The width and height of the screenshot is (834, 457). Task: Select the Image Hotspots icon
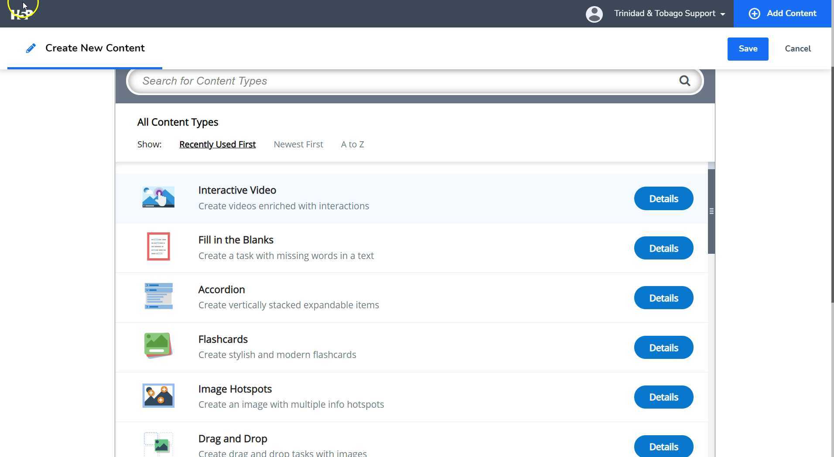(158, 396)
